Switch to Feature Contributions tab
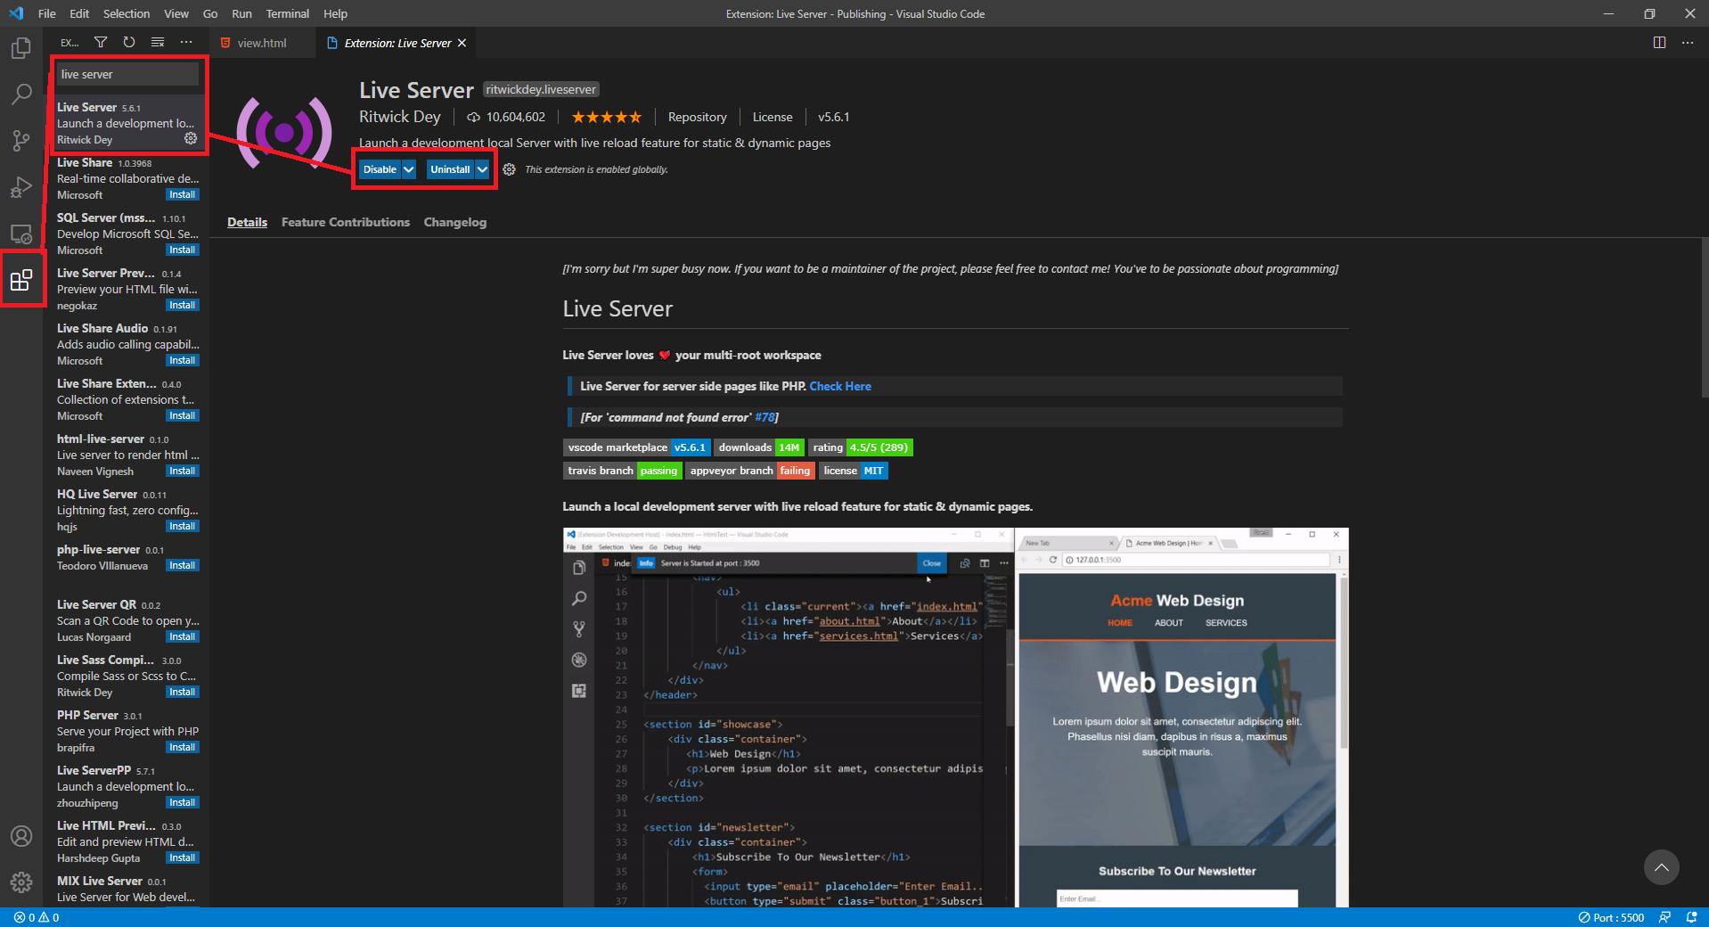The width and height of the screenshot is (1709, 927). tap(346, 222)
